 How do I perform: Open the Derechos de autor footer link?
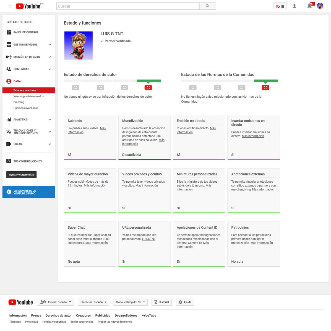(x=59, y=316)
